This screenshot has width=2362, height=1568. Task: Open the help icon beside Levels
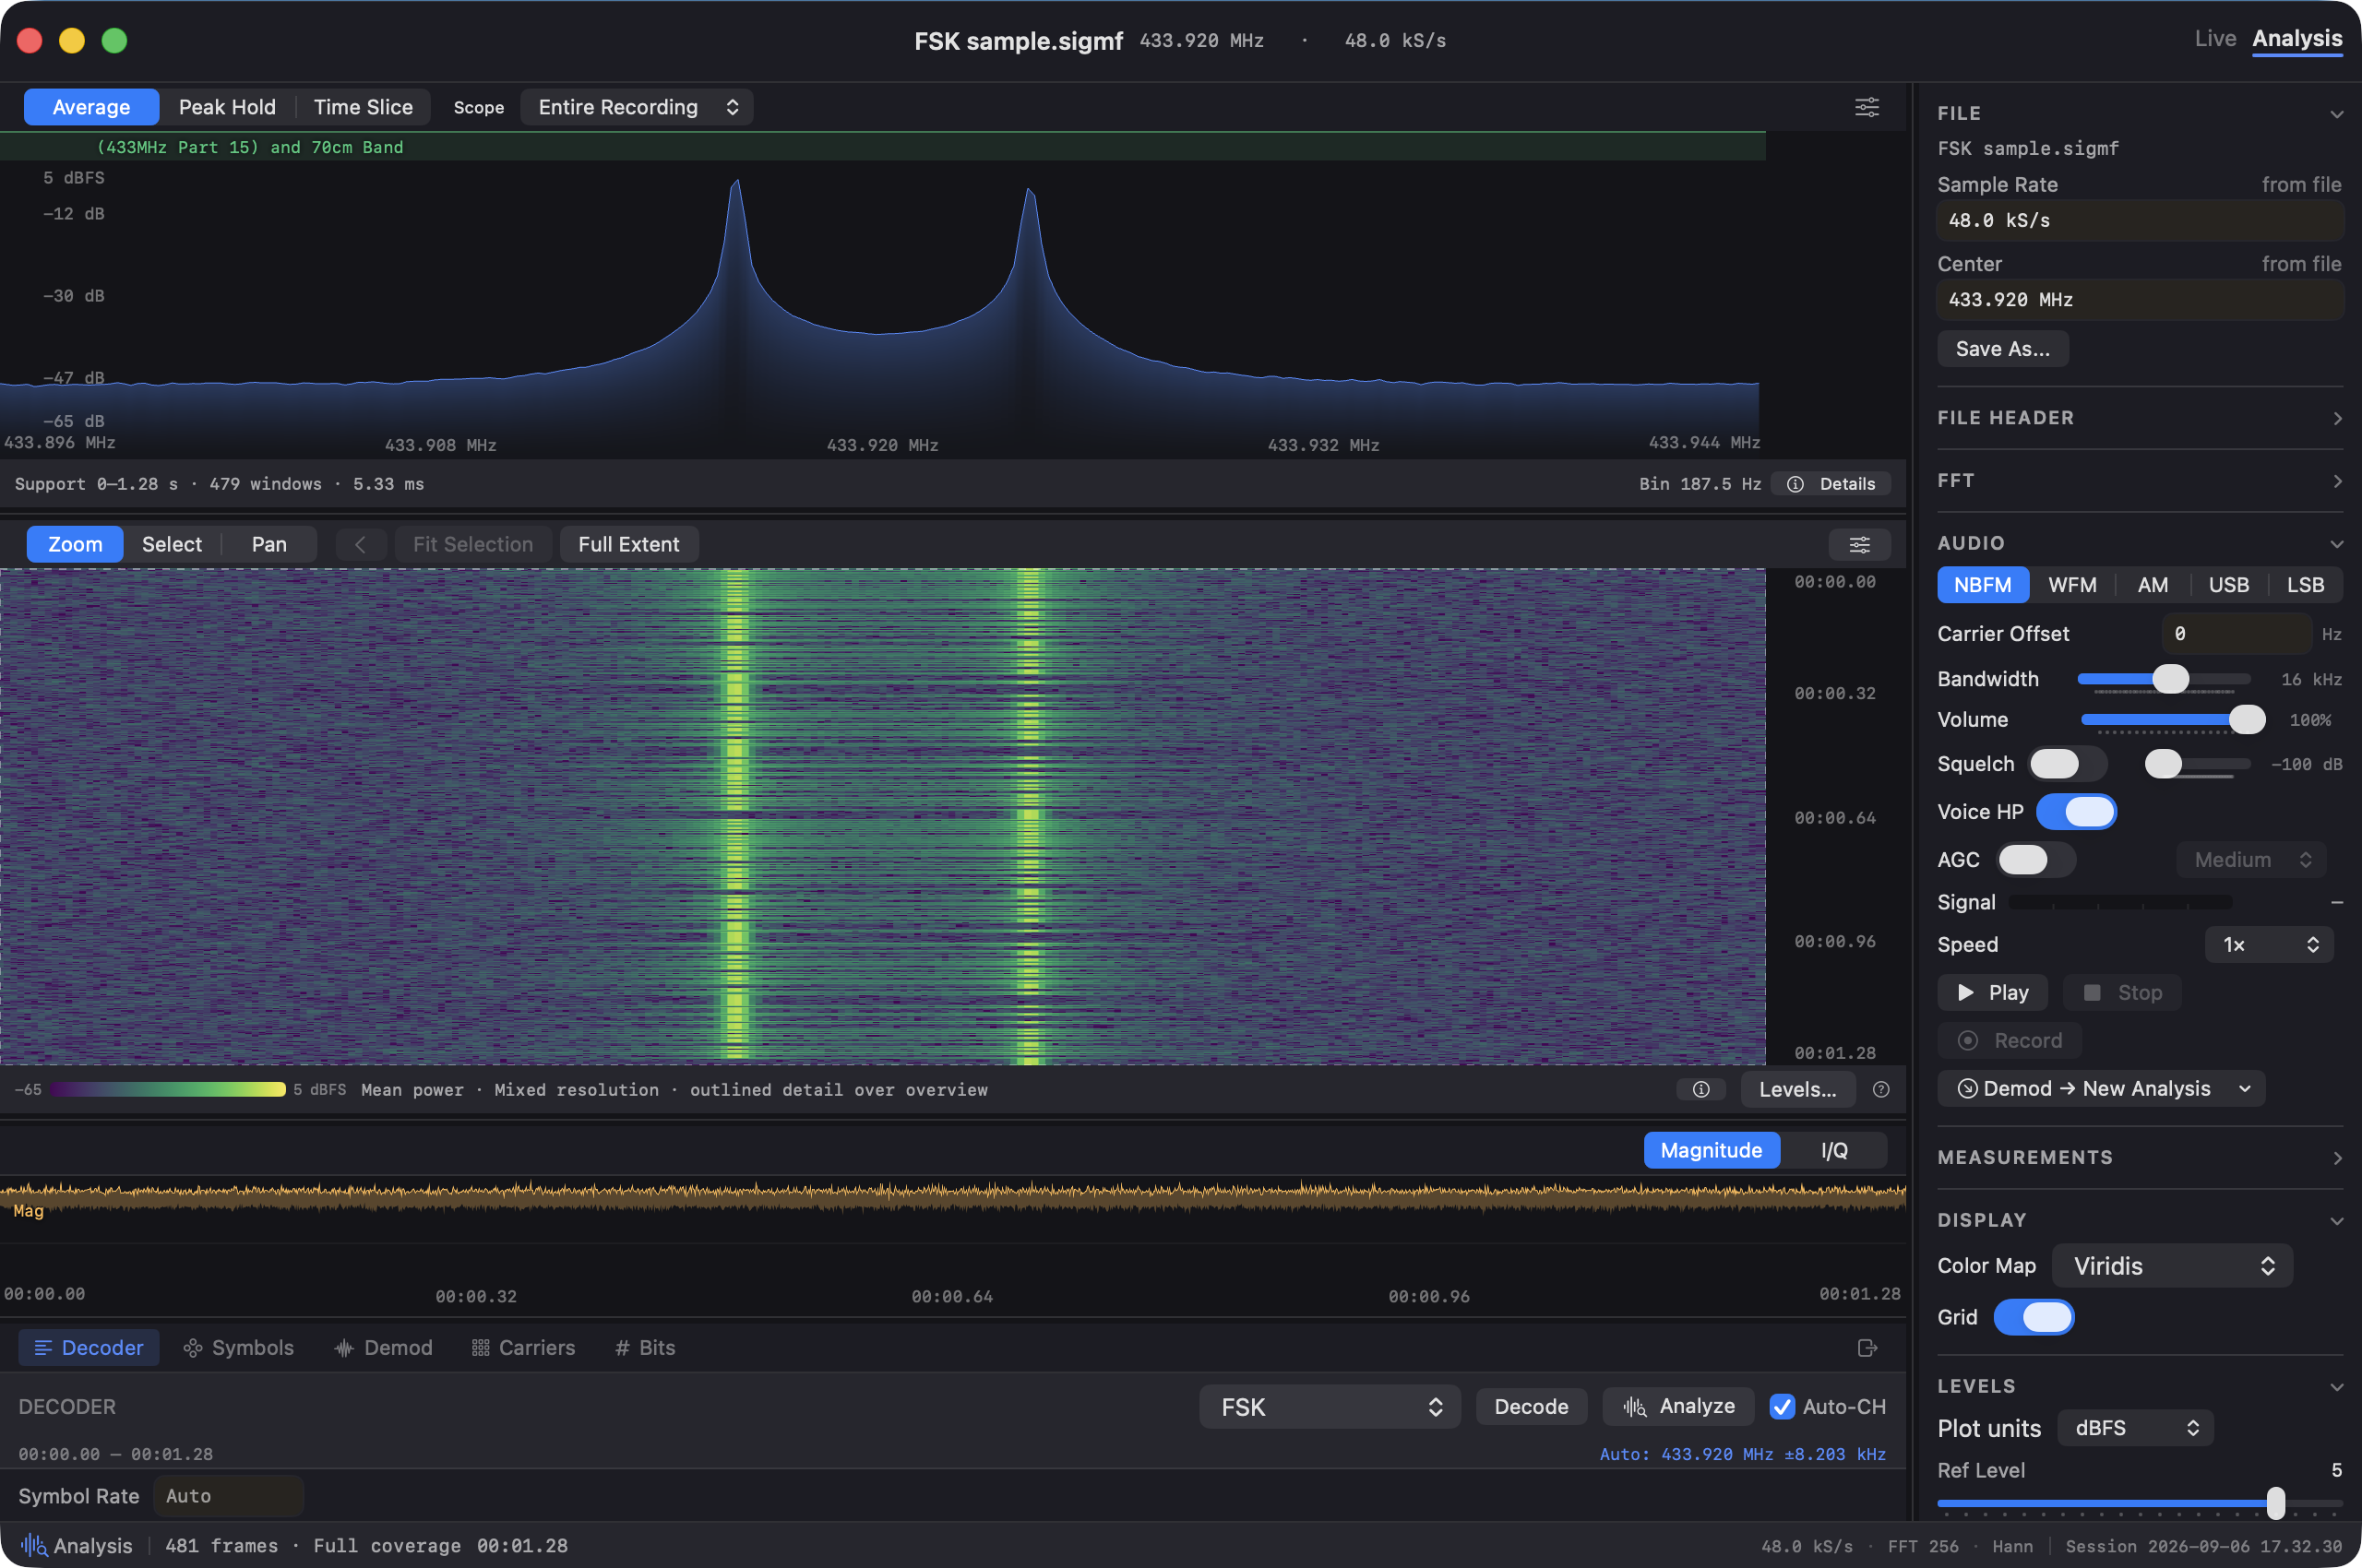click(1880, 1089)
